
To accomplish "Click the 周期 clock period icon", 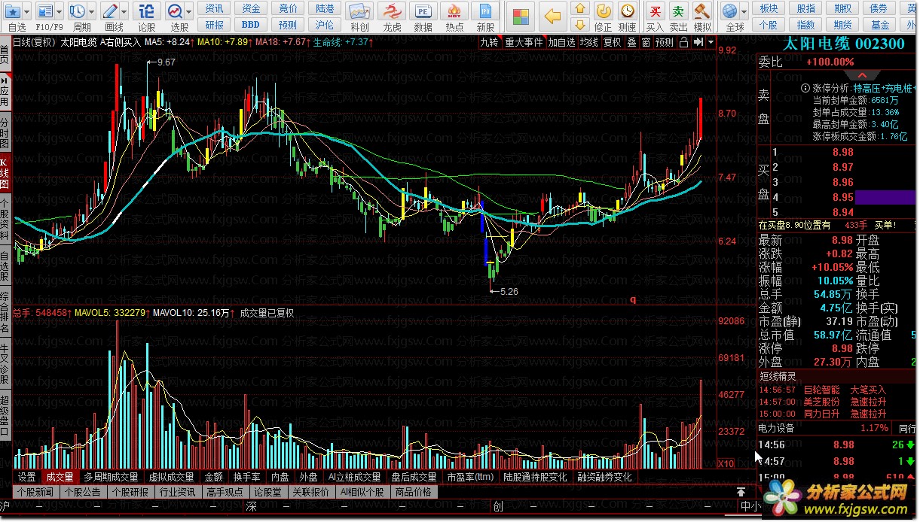I will pyautogui.click(x=78, y=11).
